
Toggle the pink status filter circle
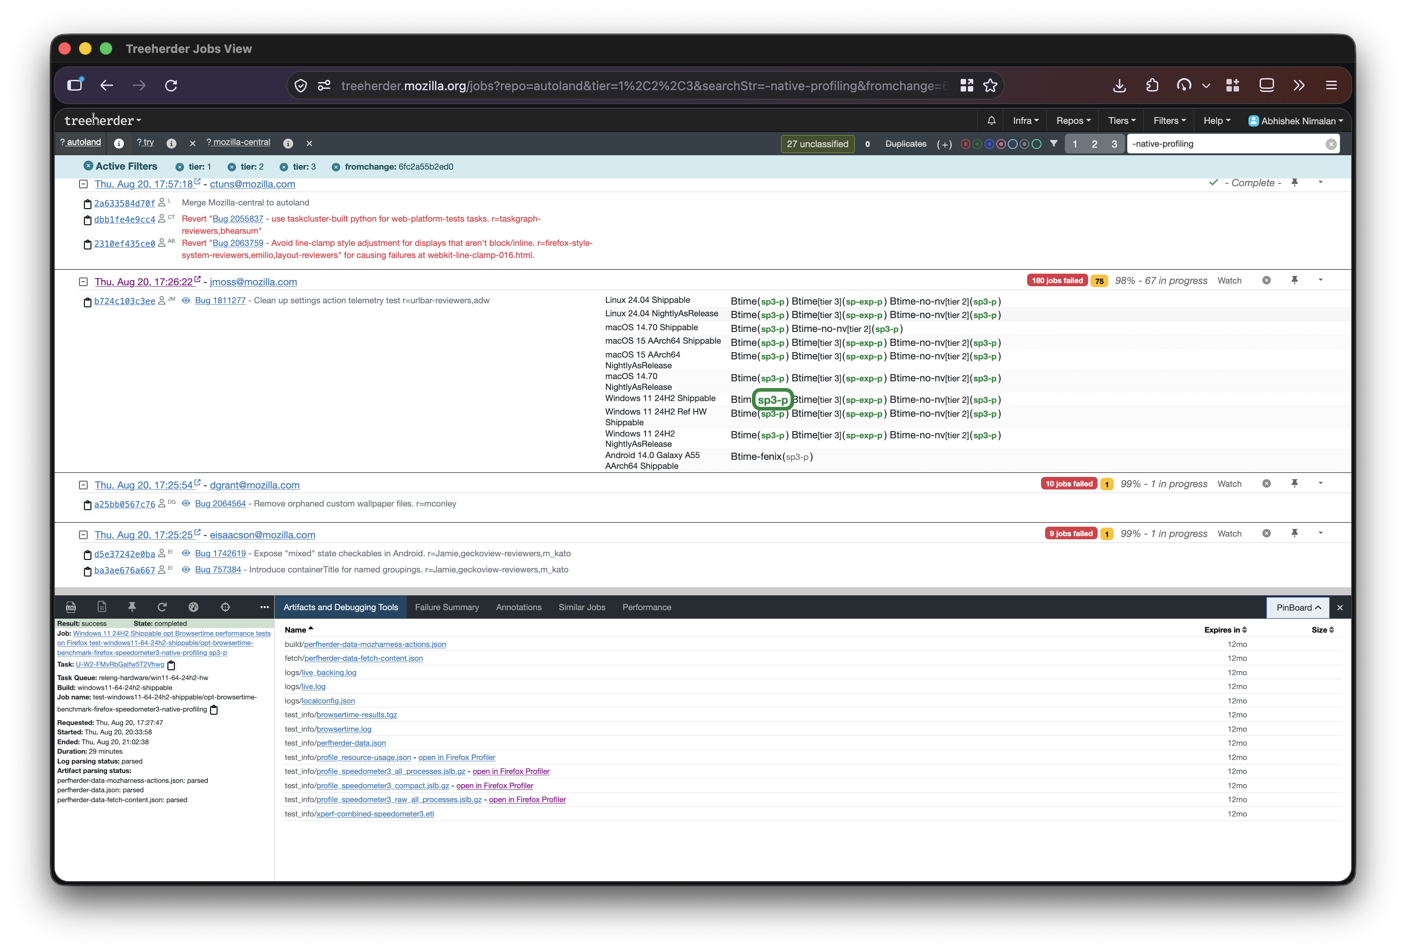coord(1001,144)
